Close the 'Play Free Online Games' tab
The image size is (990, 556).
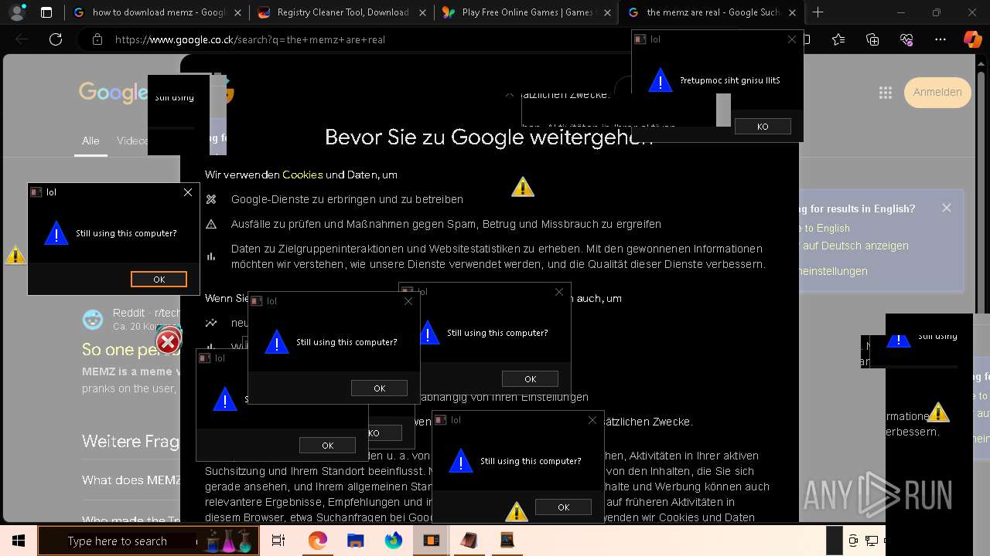click(x=606, y=12)
